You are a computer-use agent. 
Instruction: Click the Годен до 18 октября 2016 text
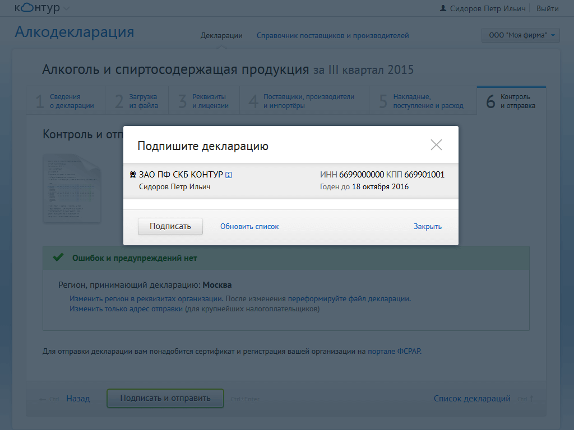[x=364, y=187]
